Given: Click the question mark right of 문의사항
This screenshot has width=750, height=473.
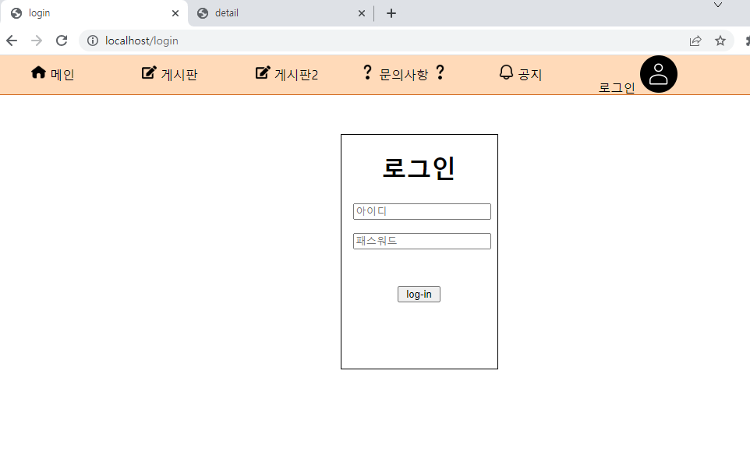Looking at the screenshot, I should click(x=440, y=72).
